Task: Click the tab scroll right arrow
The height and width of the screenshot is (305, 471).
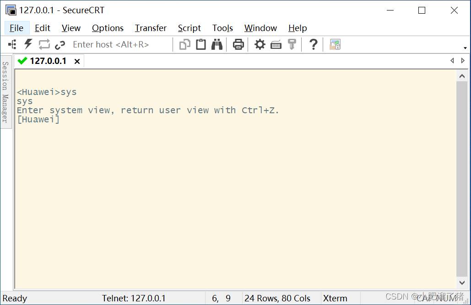Action: click(x=463, y=61)
